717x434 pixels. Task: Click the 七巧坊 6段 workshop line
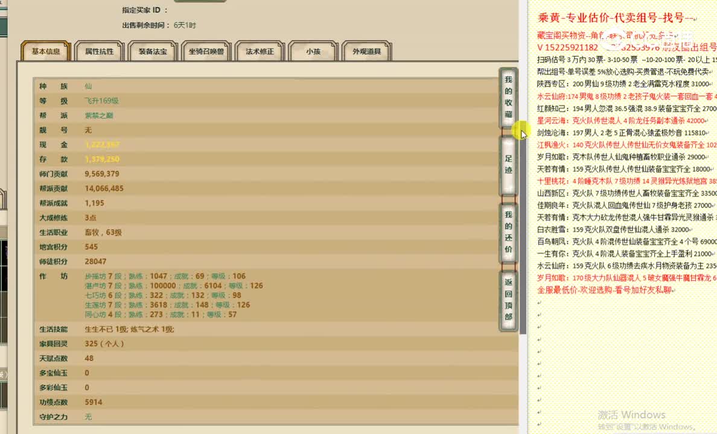click(163, 295)
